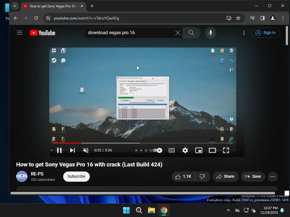Subscribe to the RE-PS channel
Viewport: 290px width, 217px height.
(x=76, y=176)
